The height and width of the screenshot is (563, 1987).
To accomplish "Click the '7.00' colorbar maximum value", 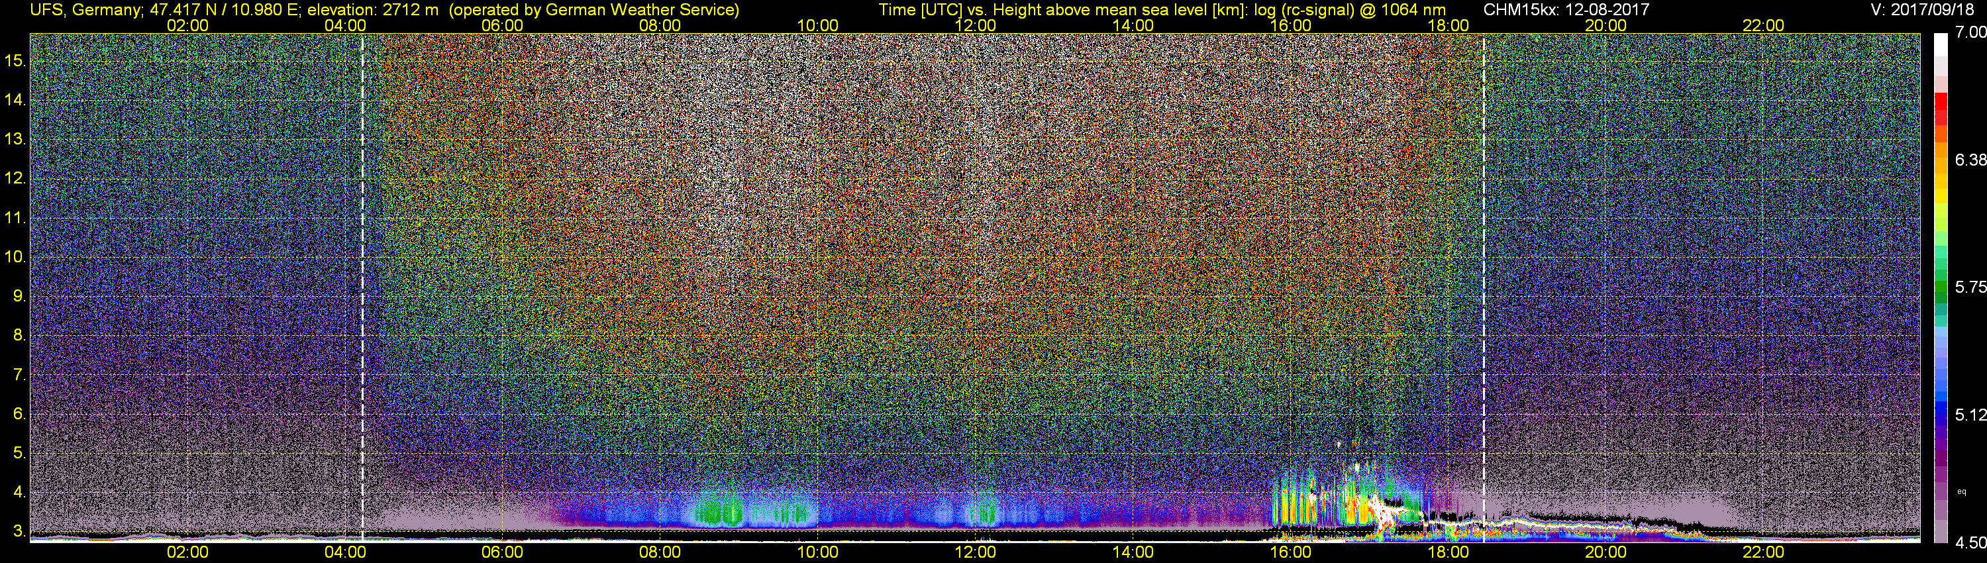I will tap(1971, 32).
